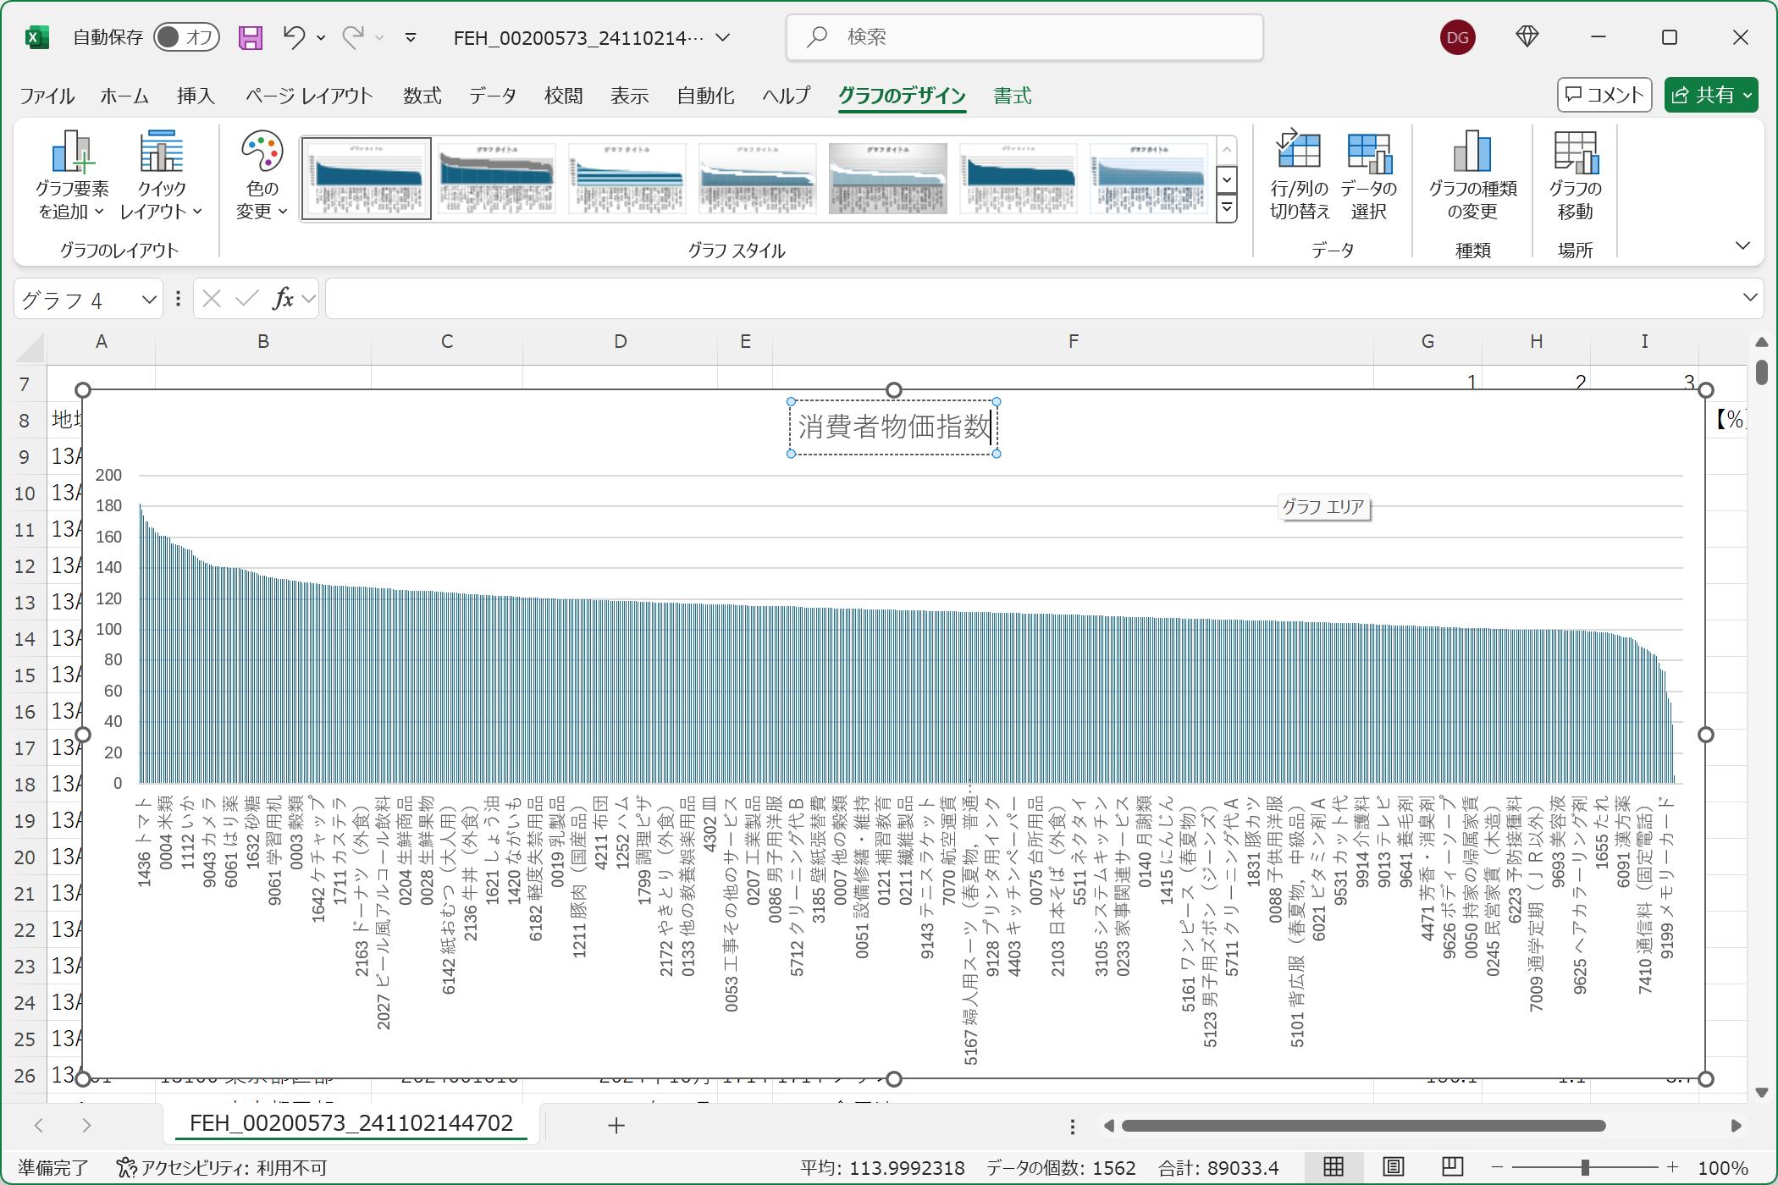The height and width of the screenshot is (1185, 1778).
Task: Show the previous chart styles row with the gallery up arrow
Action: [1226, 151]
